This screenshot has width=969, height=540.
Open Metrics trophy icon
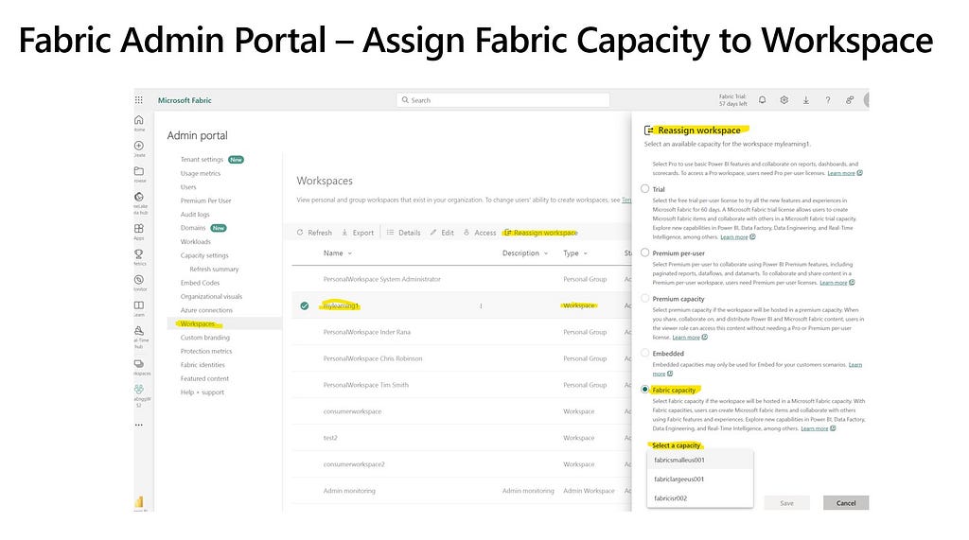coord(139,254)
